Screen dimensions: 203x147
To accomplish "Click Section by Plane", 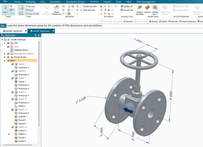I will click(140, 10).
